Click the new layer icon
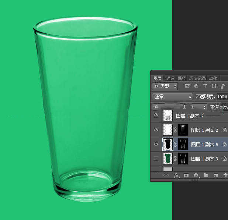 pos(216,176)
